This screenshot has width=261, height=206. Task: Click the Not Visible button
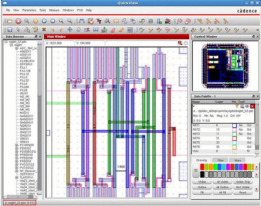(x=243, y=187)
